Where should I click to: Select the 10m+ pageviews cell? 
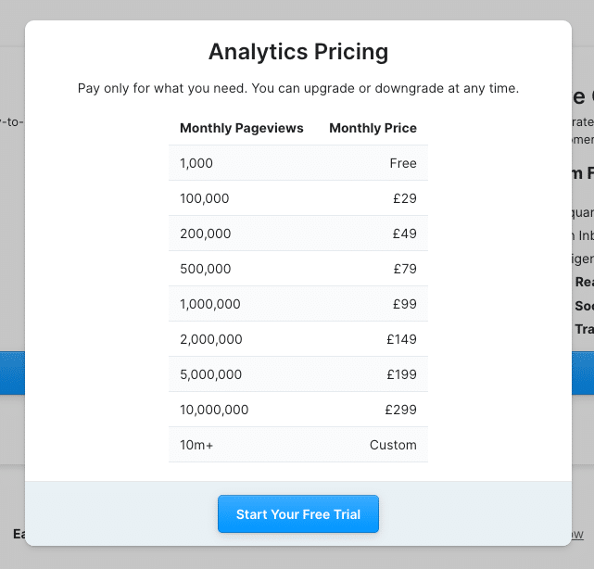pos(196,445)
